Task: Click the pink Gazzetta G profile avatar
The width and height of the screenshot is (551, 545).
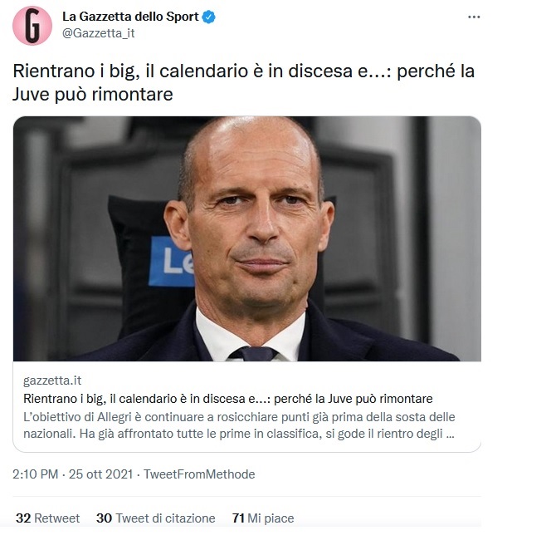Action: [x=32, y=26]
